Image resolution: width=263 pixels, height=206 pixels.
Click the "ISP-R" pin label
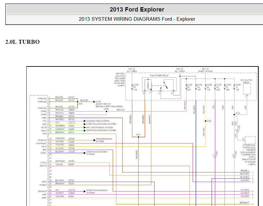pyautogui.click(x=44, y=146)
